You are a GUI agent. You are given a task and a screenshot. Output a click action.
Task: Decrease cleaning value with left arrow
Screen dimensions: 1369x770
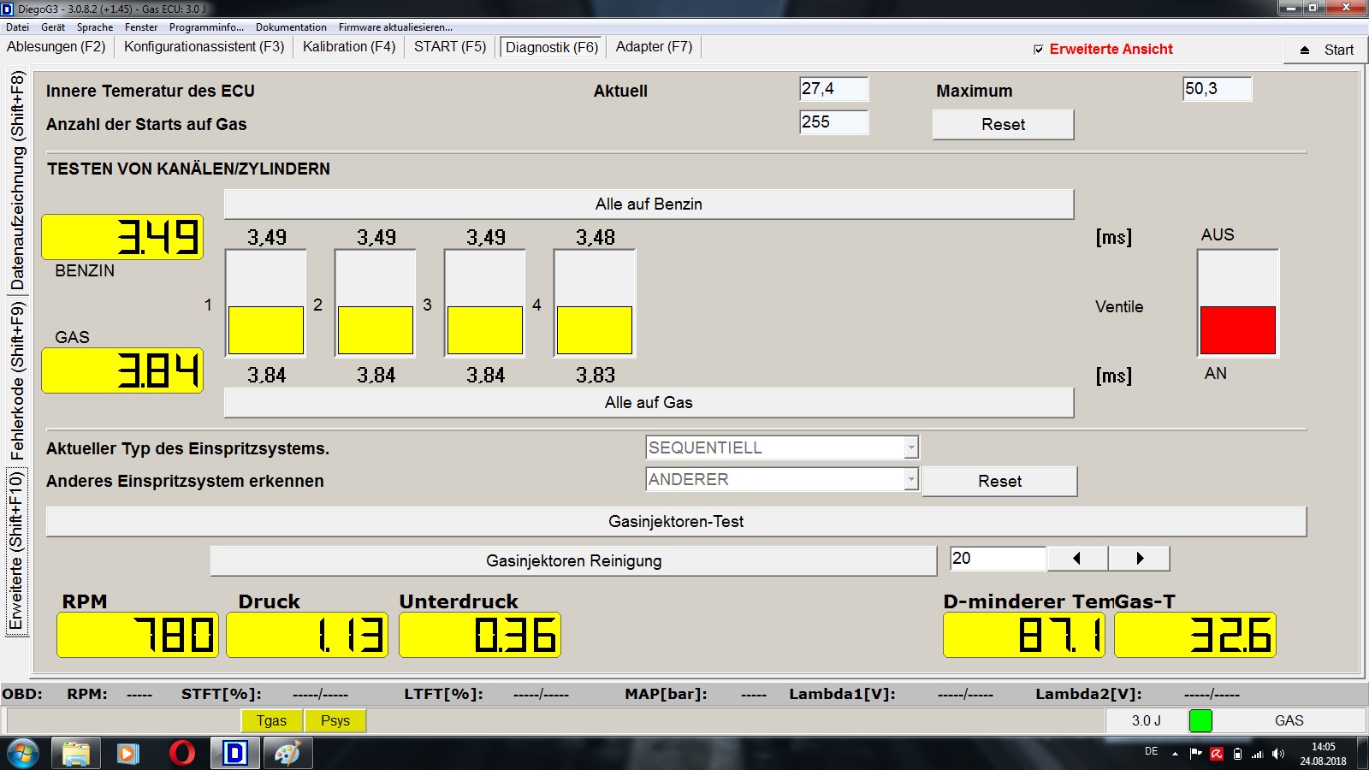coord(1077,559)
